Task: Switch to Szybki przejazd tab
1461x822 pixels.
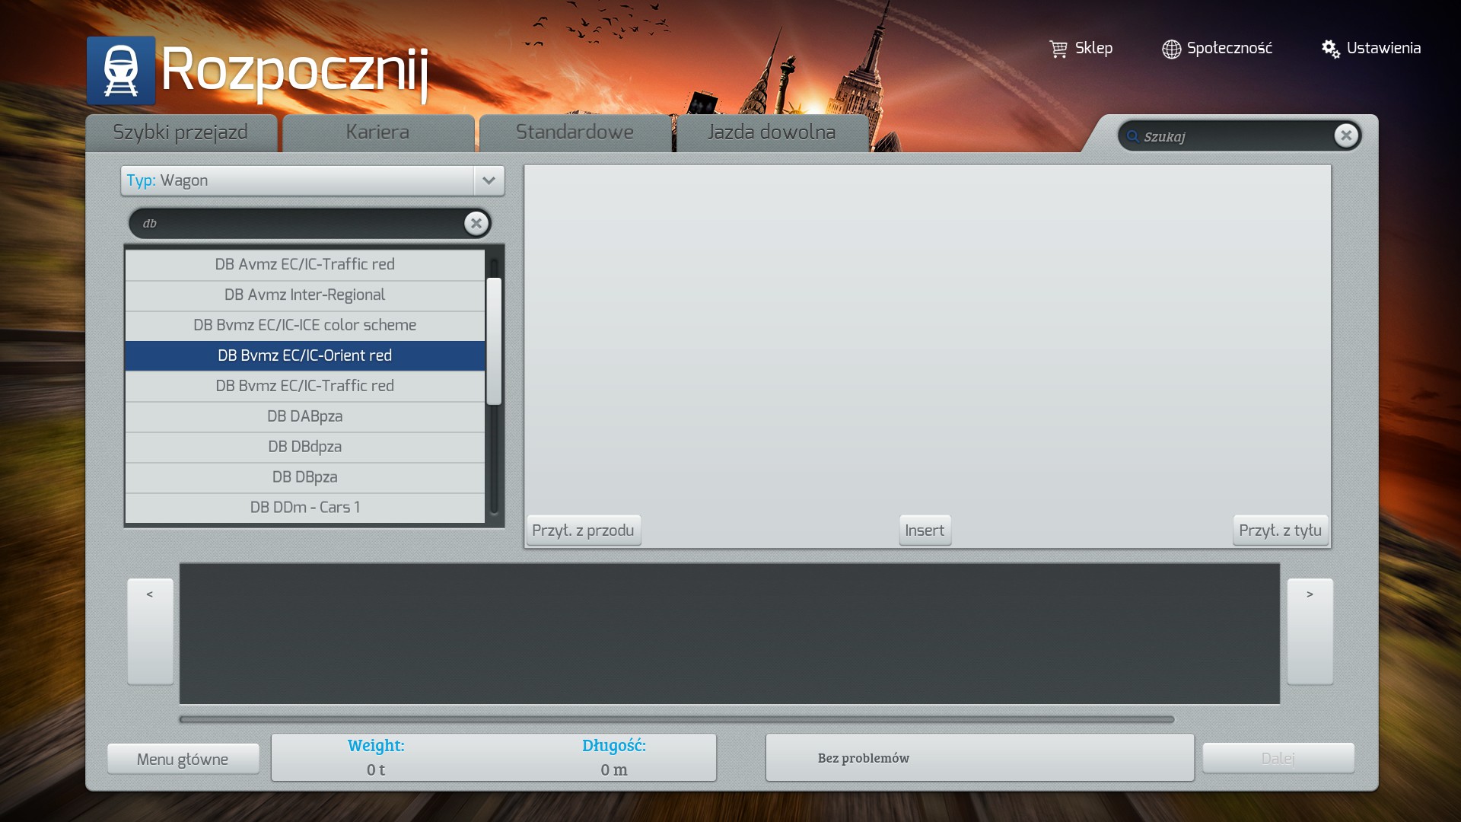Action: click(x=180, y=132)
